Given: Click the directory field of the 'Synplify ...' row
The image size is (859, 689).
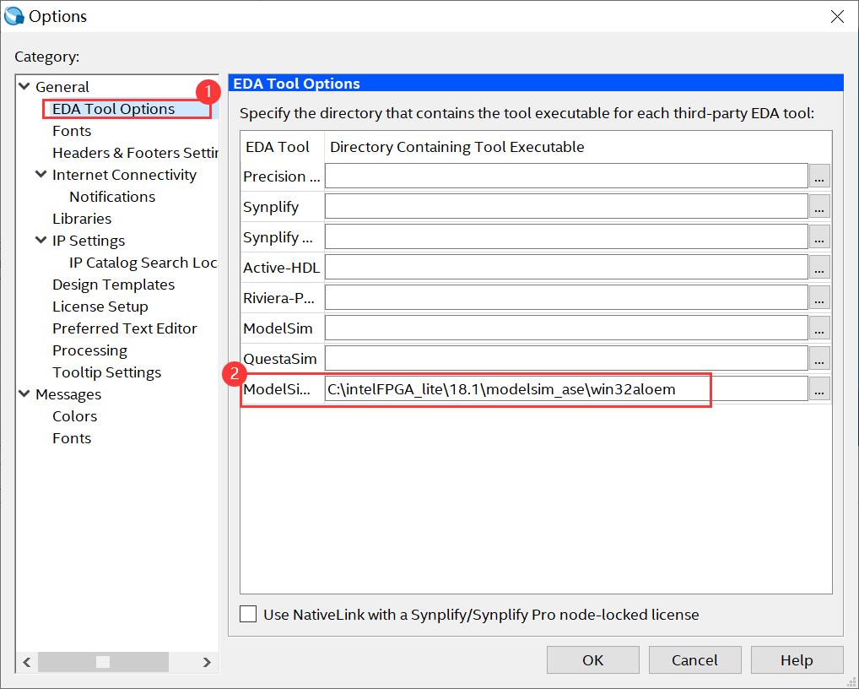Looking at the screenshot, I should [x=566, y=236].
